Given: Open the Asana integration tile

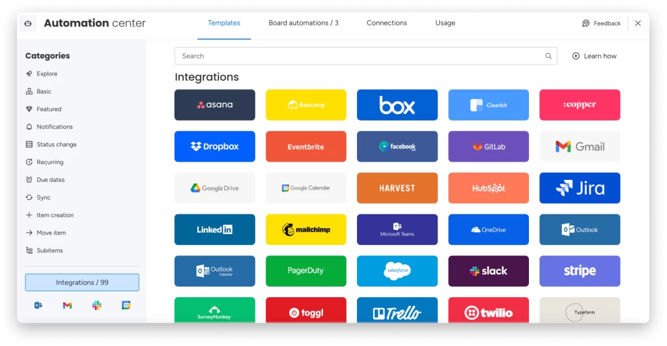Looking at the screenshot, I should [x=215, y=105].
